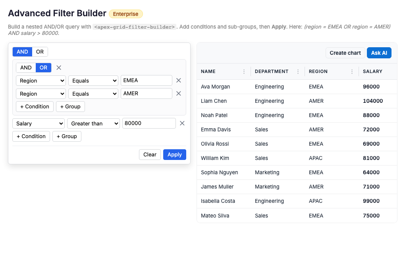Click the 99000 salary cell
The image size is (405, 258).
click(378, 201)
